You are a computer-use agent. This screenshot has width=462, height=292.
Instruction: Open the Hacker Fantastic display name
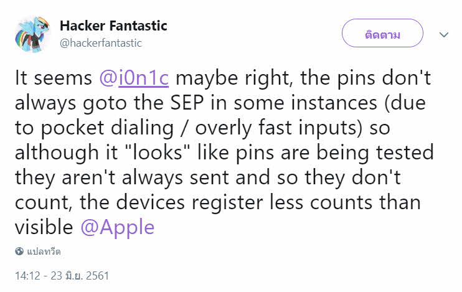tap(113, 26)
